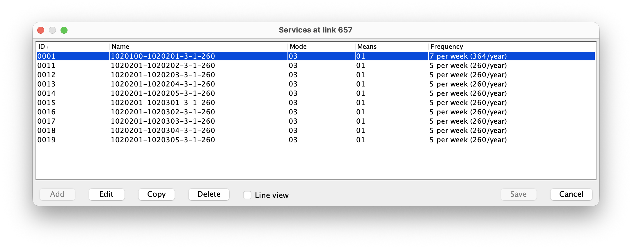Click name 1020201-1020304-3-1-260
The width and height of the screenshot is (632, 249).
click(x=163, y=130)
